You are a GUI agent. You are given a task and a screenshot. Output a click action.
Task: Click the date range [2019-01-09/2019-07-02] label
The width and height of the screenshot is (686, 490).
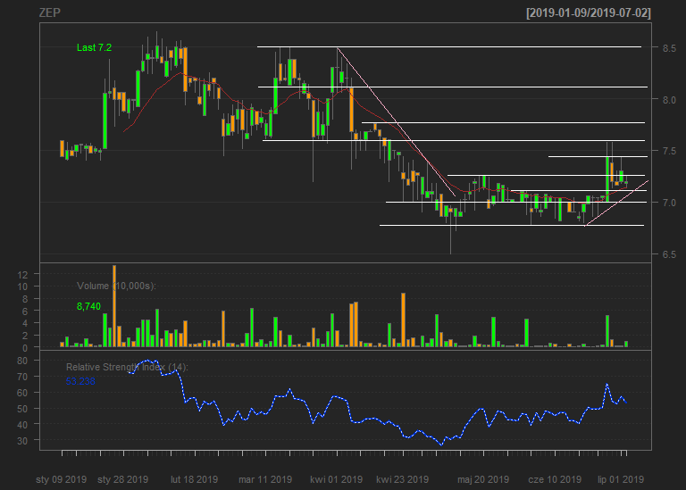pyautogui.click(x=589, y=12)
